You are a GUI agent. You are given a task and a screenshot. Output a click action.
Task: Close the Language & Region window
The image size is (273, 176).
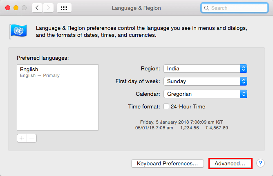[x=8, y=8]
